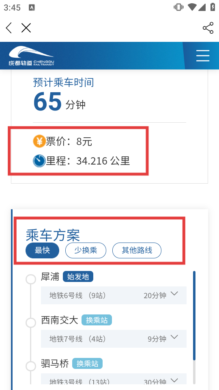This screenshot has width=219, height=390.
Task: Select the 最快 route option
Action: click(x=43, y=250)
